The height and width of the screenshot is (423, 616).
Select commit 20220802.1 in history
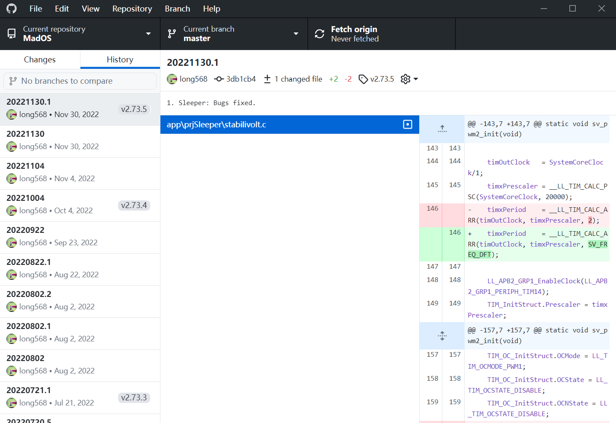click(80, 334)
